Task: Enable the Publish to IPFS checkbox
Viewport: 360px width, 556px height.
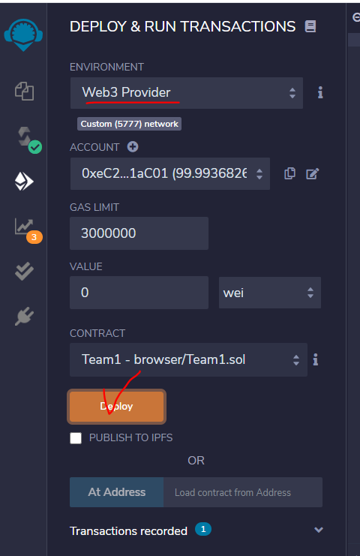Action: (76, 438)
